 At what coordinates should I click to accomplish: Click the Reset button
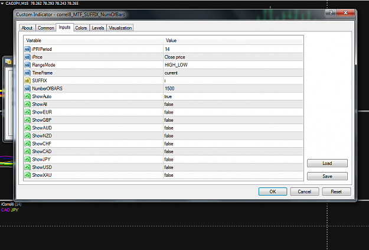pos(337,191)
